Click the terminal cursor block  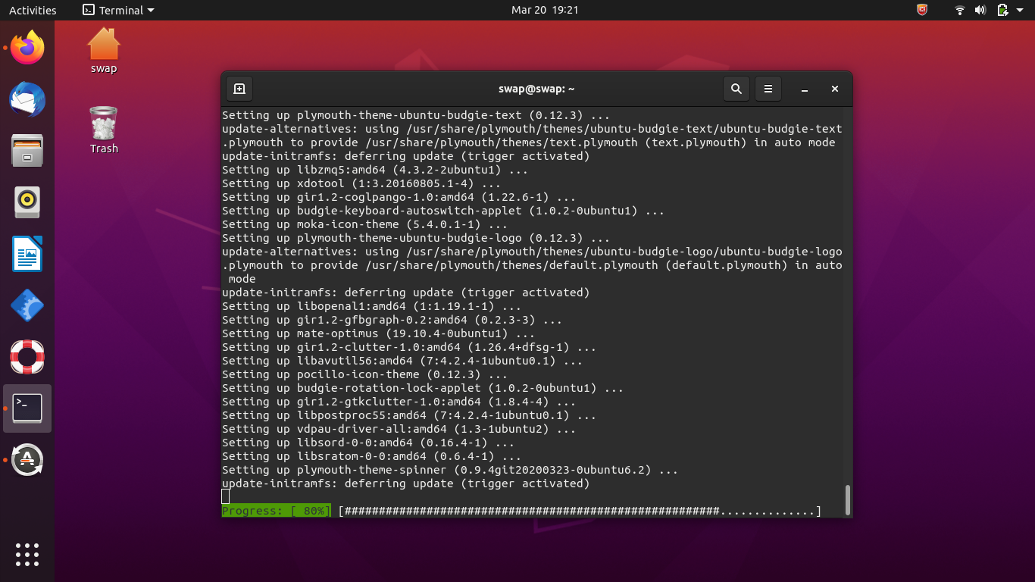tap(226, 497)
